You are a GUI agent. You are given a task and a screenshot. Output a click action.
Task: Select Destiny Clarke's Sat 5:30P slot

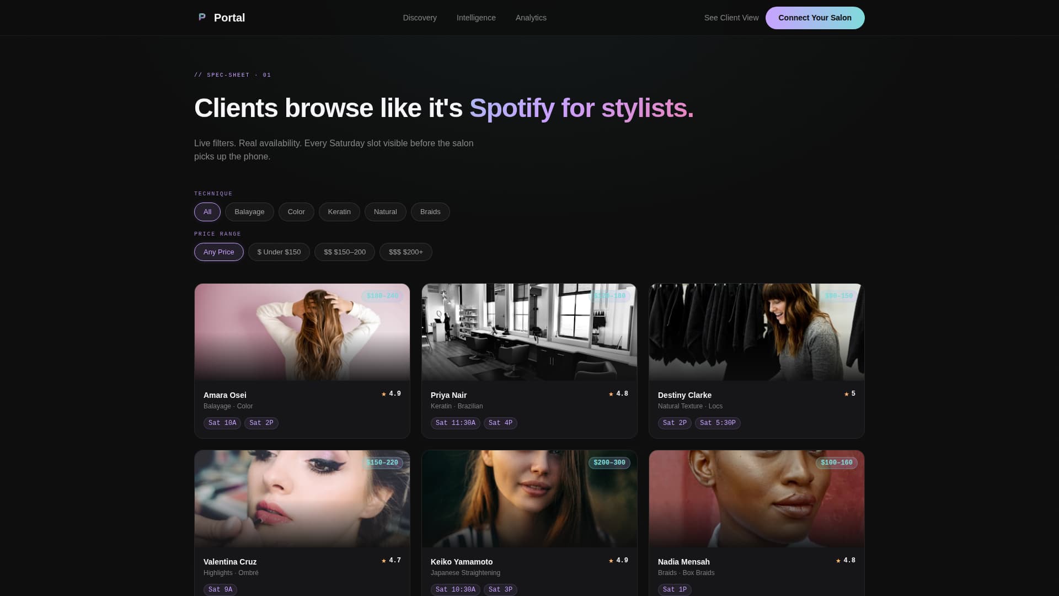click(718, 423)
